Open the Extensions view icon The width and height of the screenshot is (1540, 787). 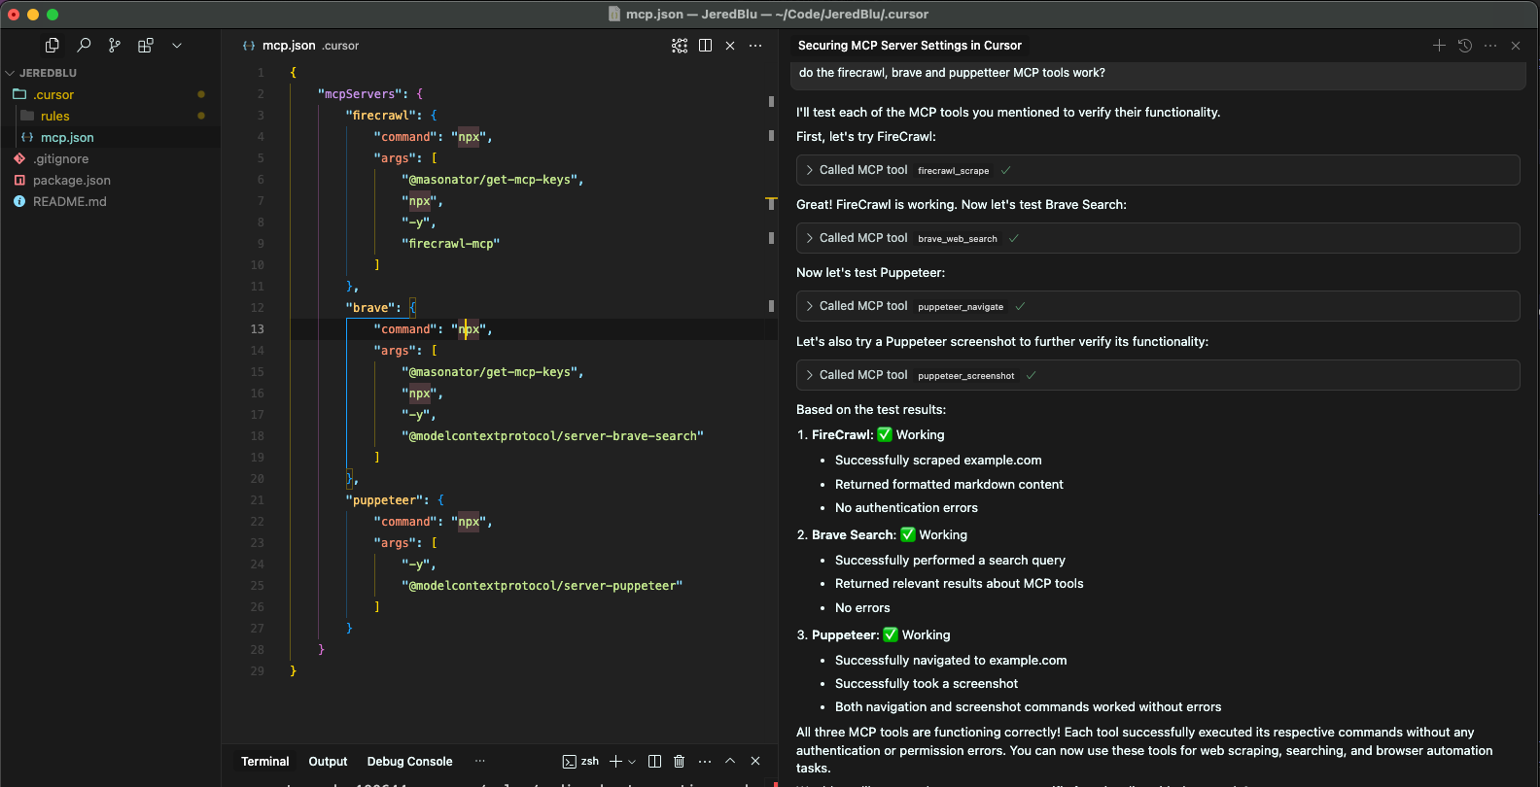[146, 45]
